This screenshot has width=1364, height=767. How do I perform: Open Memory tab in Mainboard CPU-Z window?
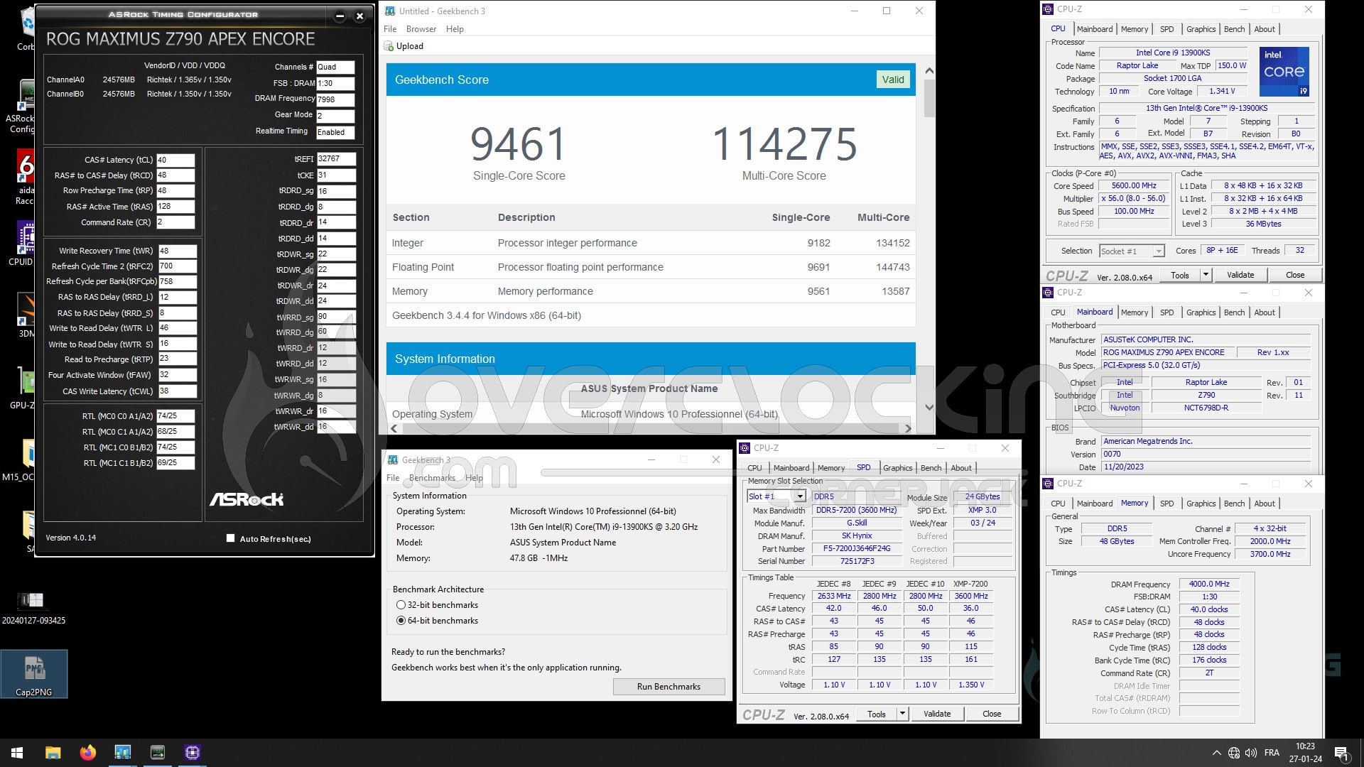1134,312
